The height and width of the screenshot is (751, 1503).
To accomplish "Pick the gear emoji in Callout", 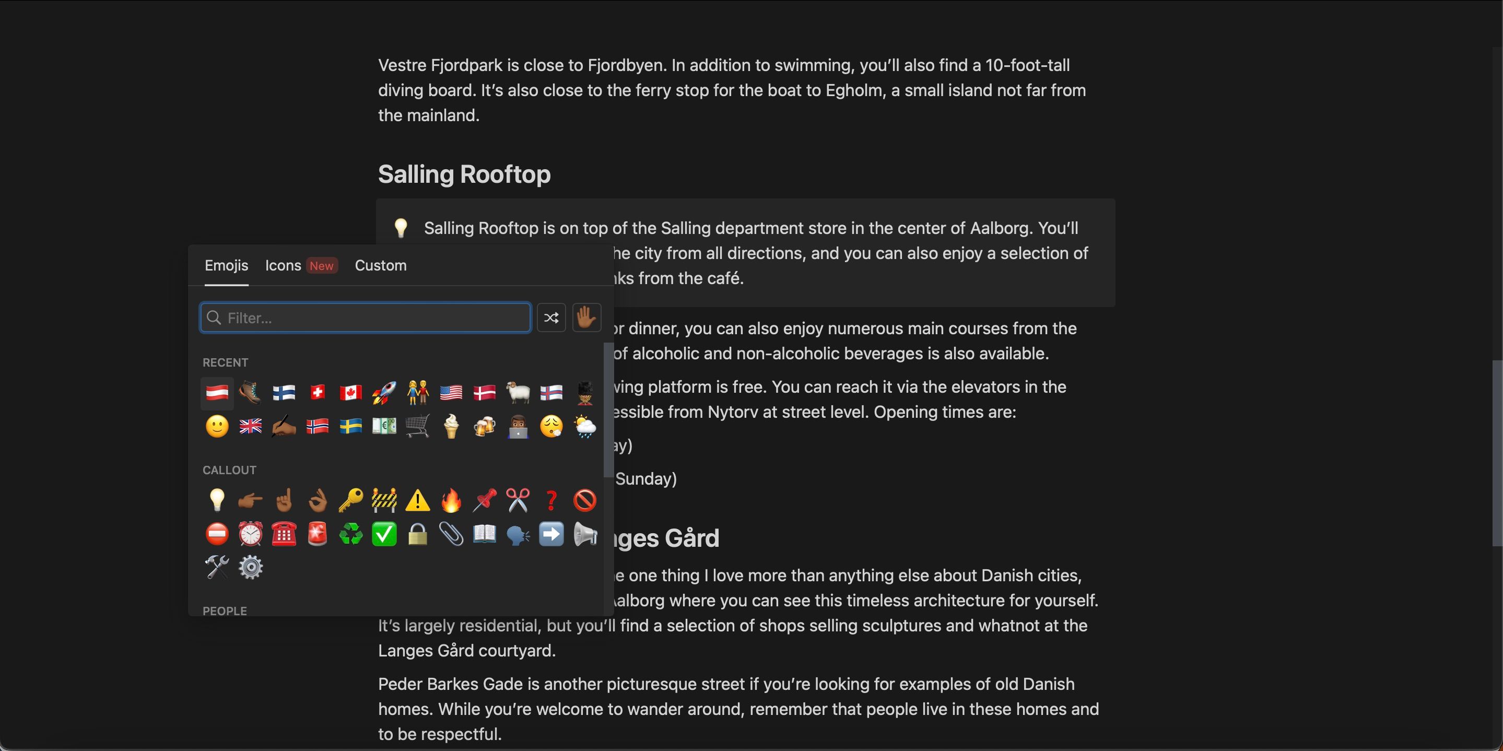I will click(250, 567).
